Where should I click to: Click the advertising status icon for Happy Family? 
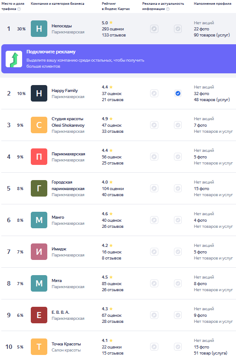pyautogui.click(x=154, y=93)
